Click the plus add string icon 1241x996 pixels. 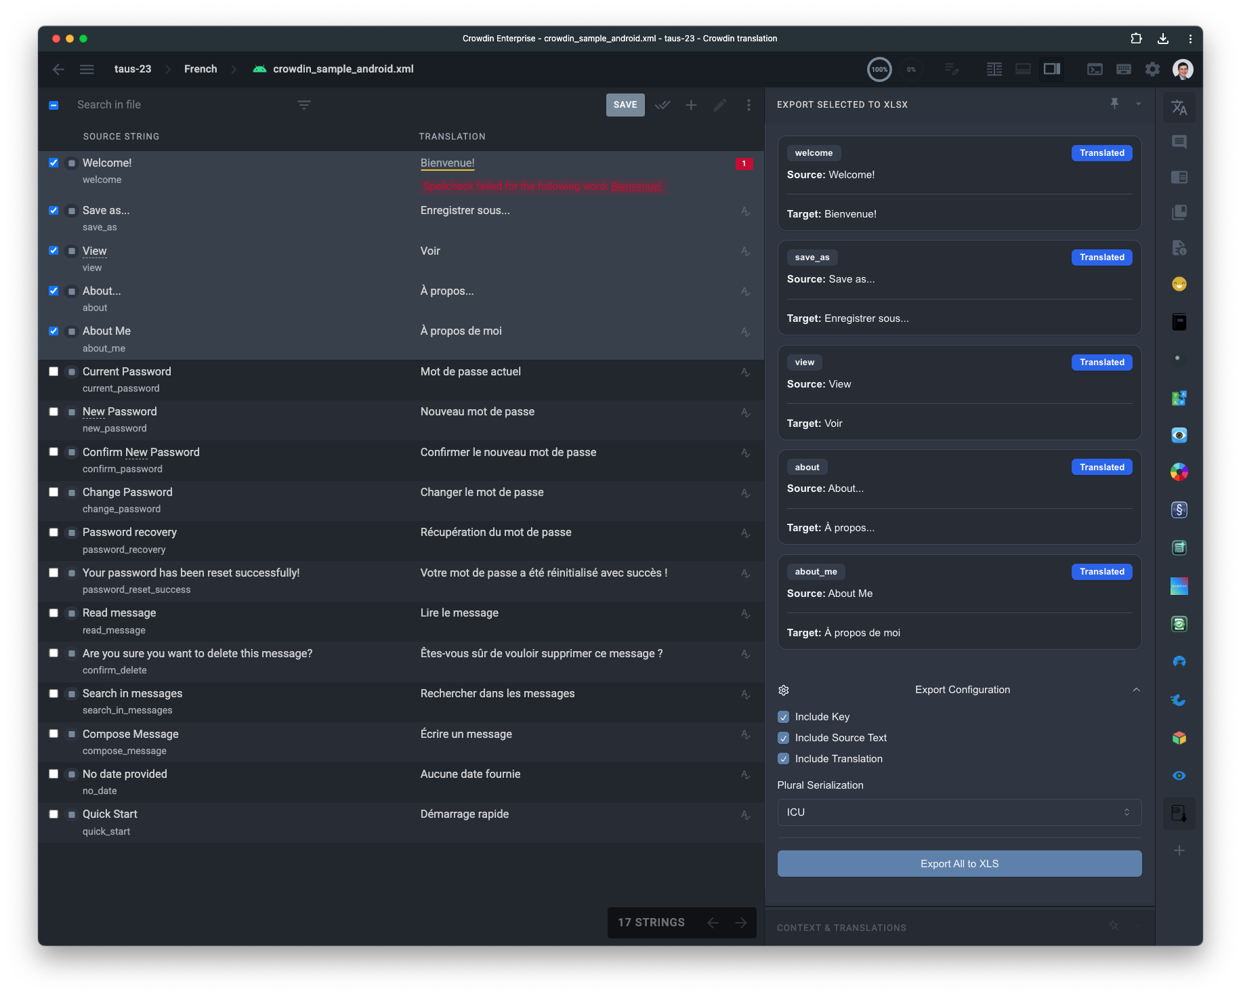[691, 105]
